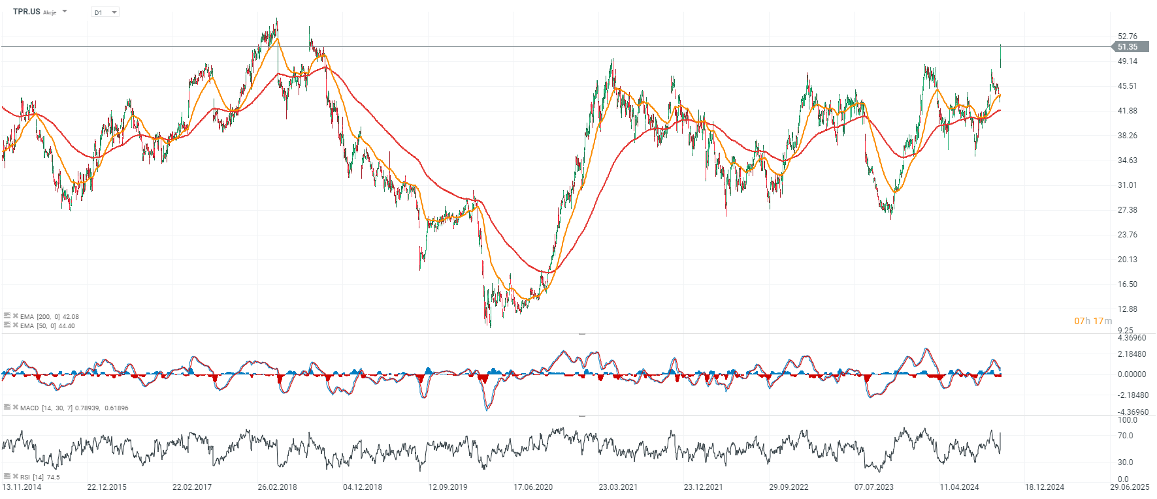Remove MACD indicator with X icon
The width and height of the screenshot is (1157, 499).
click(16, 407)
